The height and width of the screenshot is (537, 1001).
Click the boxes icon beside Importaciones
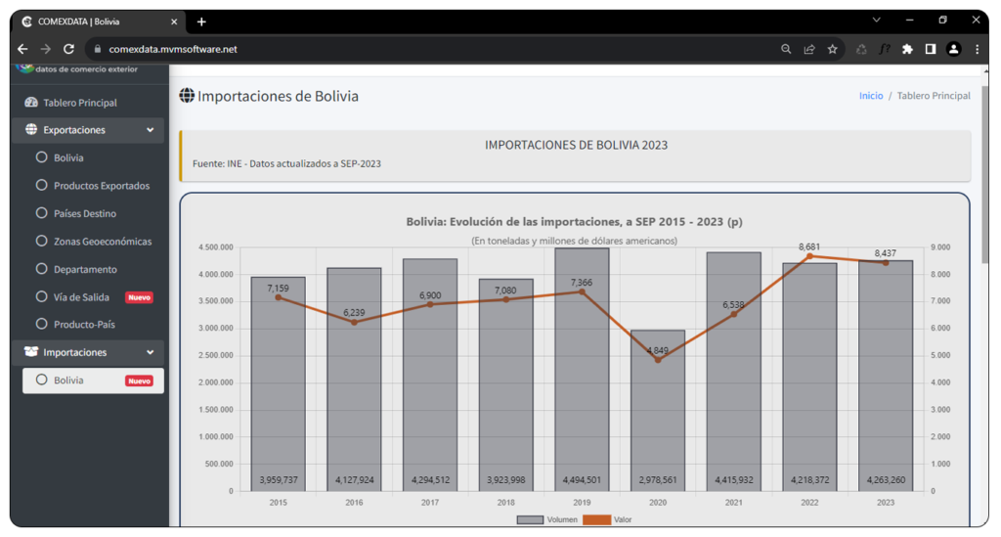[x=31, y=352]
